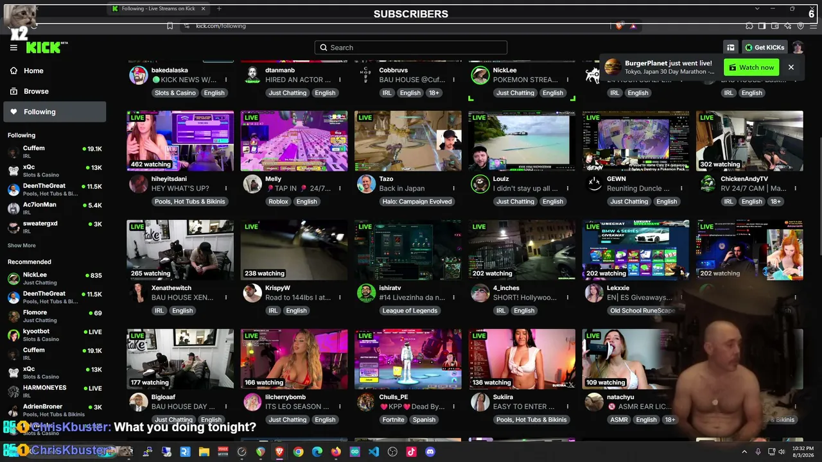Open the Brave Rewards triangle icon

coord(633,26)
